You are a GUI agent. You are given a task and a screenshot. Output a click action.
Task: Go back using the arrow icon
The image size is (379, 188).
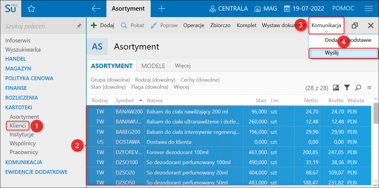(x=96, y=9)
